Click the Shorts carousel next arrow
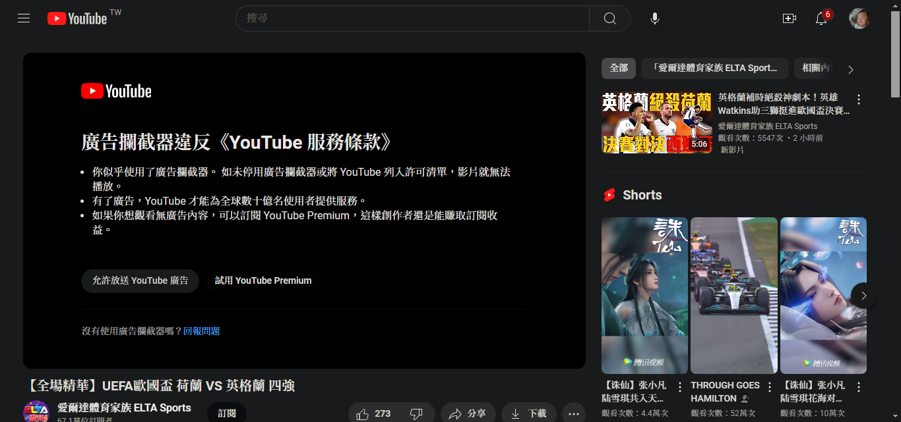Image resolution: width=901 pixels, height=422 pixels. pos(863,296)
